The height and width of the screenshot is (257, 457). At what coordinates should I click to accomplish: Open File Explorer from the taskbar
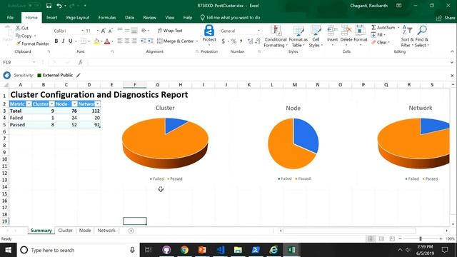(x=238, y=250)
